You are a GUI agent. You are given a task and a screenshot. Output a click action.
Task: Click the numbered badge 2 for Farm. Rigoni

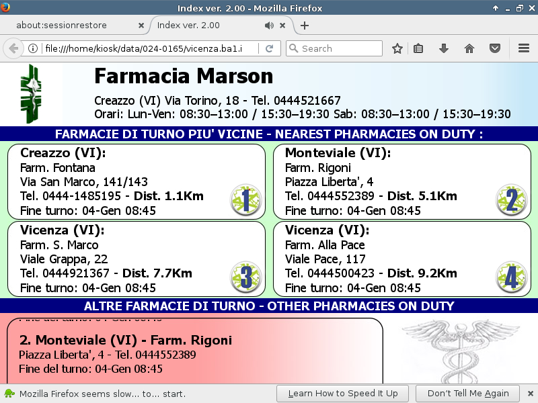510,200
